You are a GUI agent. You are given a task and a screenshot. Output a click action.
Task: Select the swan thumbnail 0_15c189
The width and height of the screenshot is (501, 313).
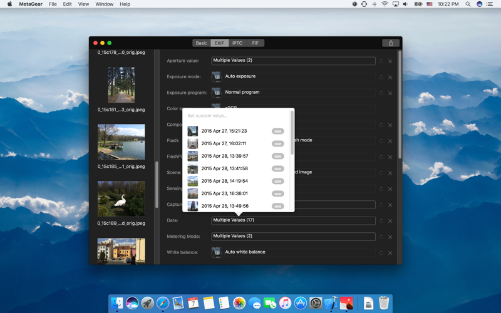point(121,198)
